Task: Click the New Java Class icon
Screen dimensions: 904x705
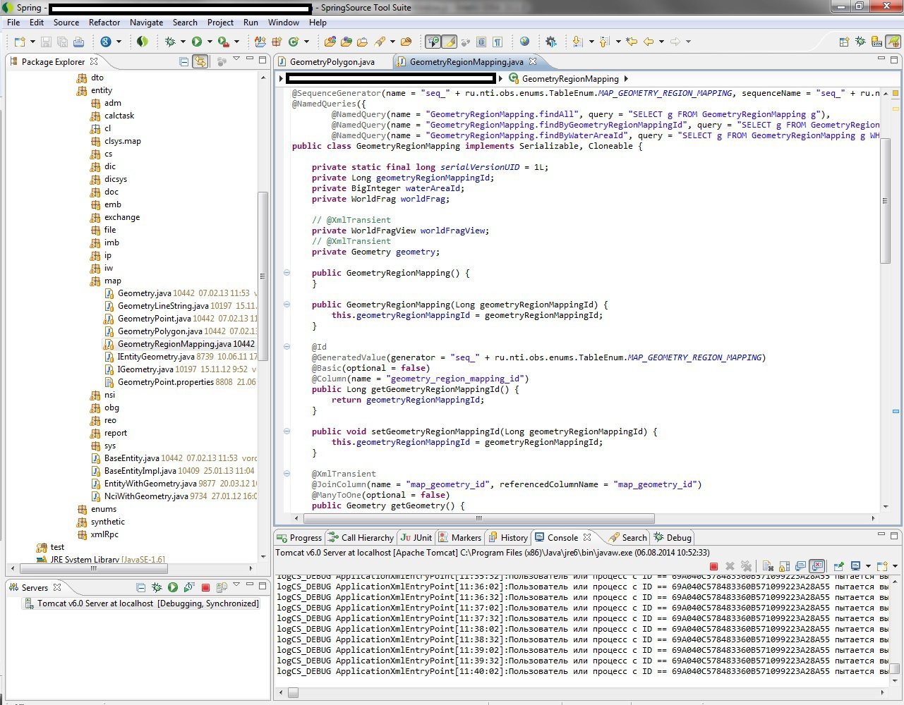Action: tap(294, 42)
